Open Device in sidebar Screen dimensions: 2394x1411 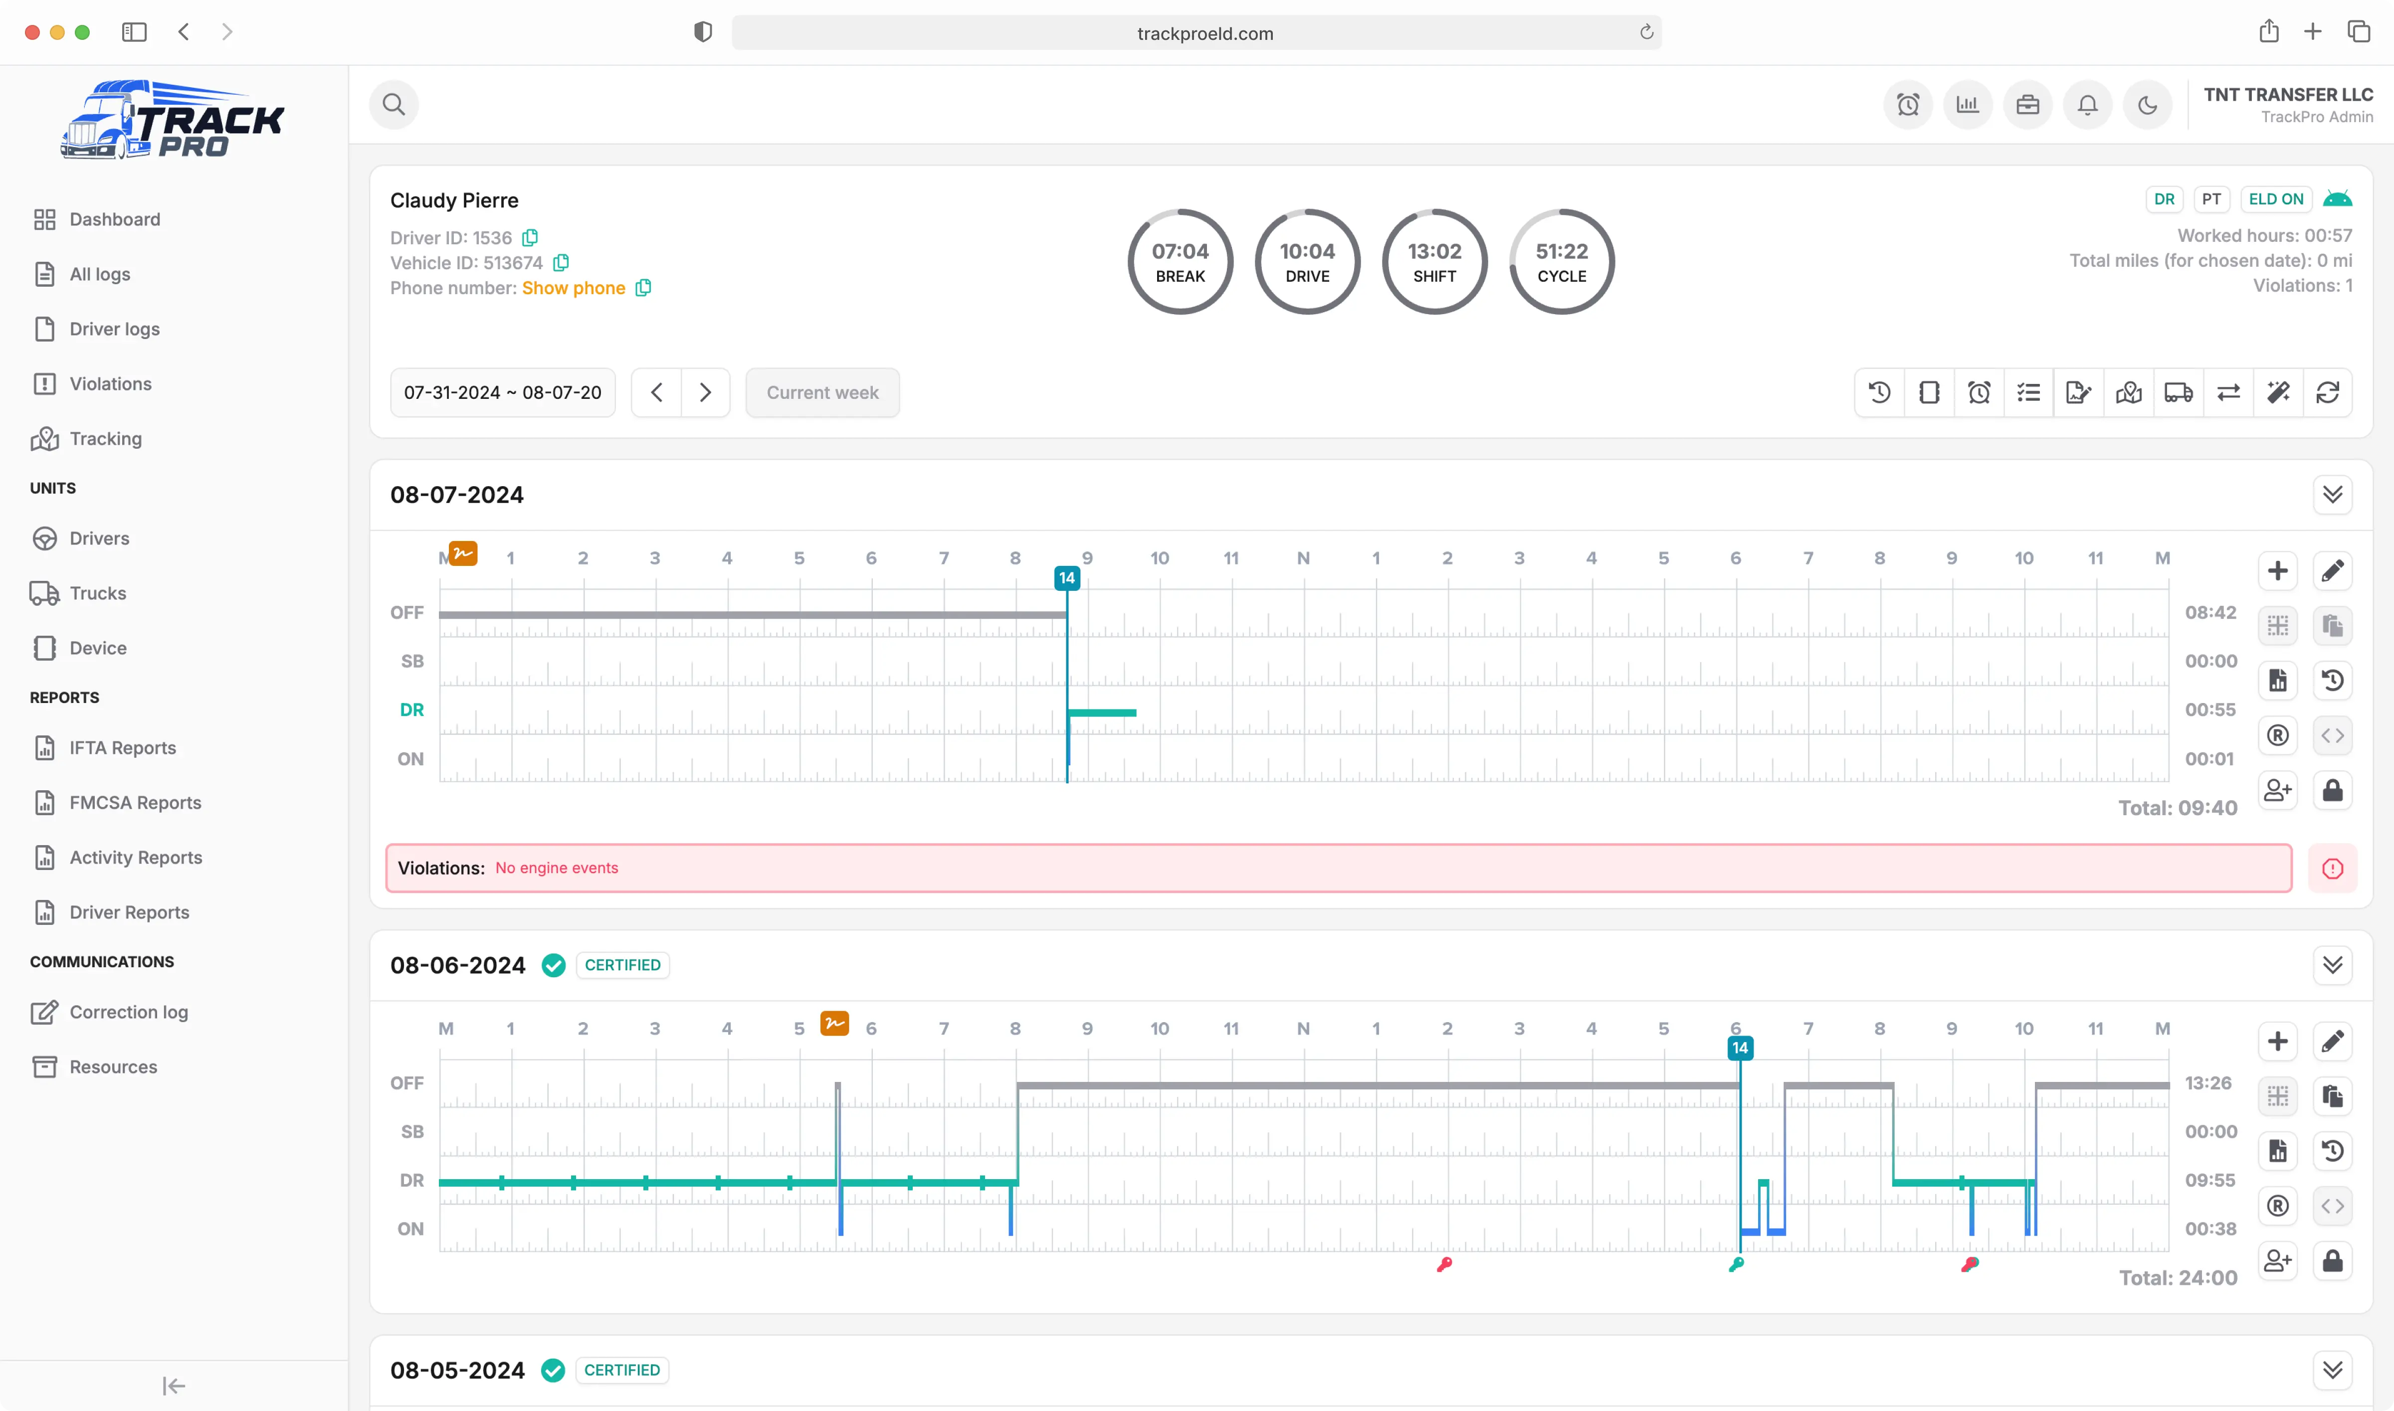click(98, 648)
